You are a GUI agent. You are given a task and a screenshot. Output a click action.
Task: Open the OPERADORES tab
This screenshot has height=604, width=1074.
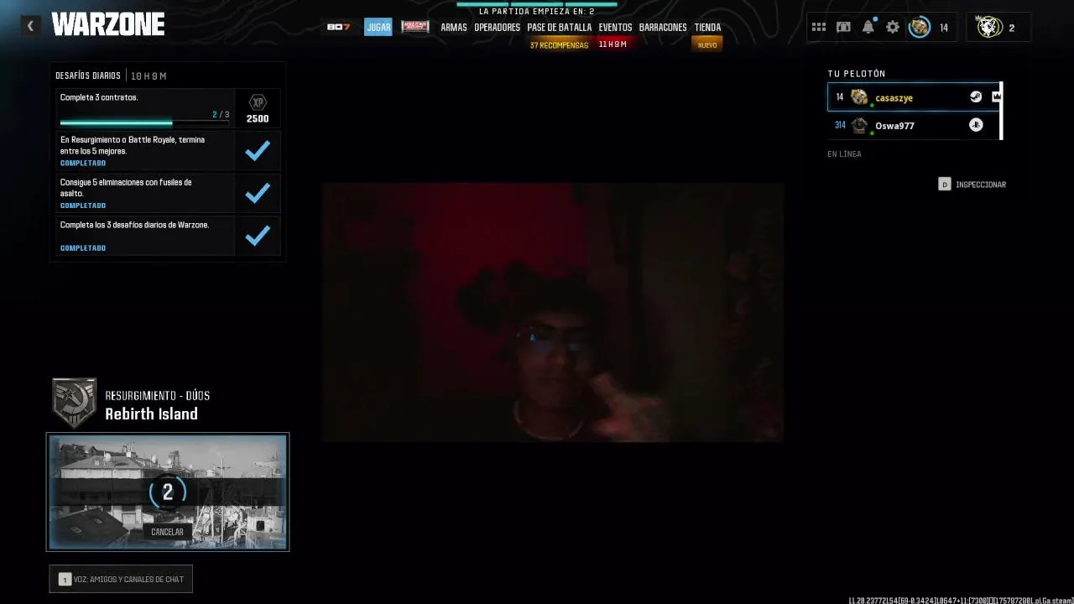pyautogui.click(x=498, y=28)
